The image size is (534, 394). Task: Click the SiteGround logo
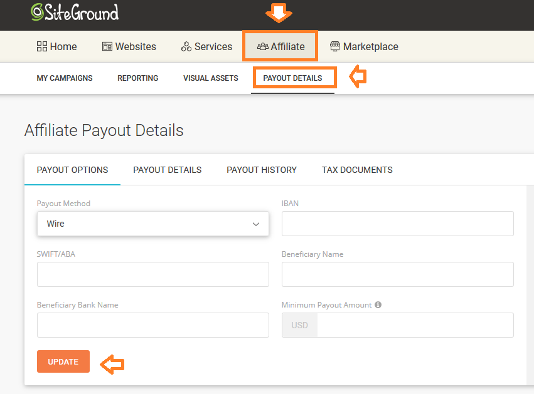(x=75, y=13)
